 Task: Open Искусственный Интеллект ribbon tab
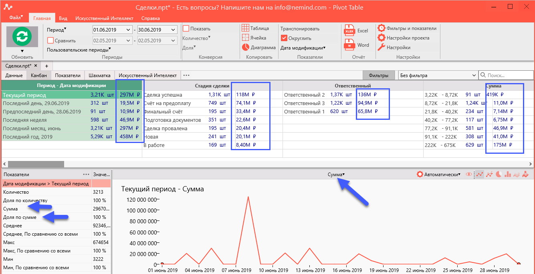click(104, 18)
